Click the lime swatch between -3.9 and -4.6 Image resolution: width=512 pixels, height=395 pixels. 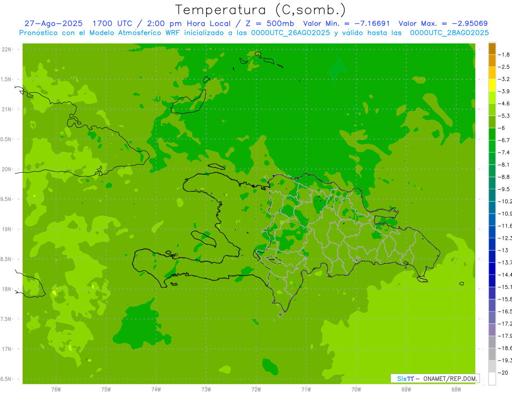492,97
